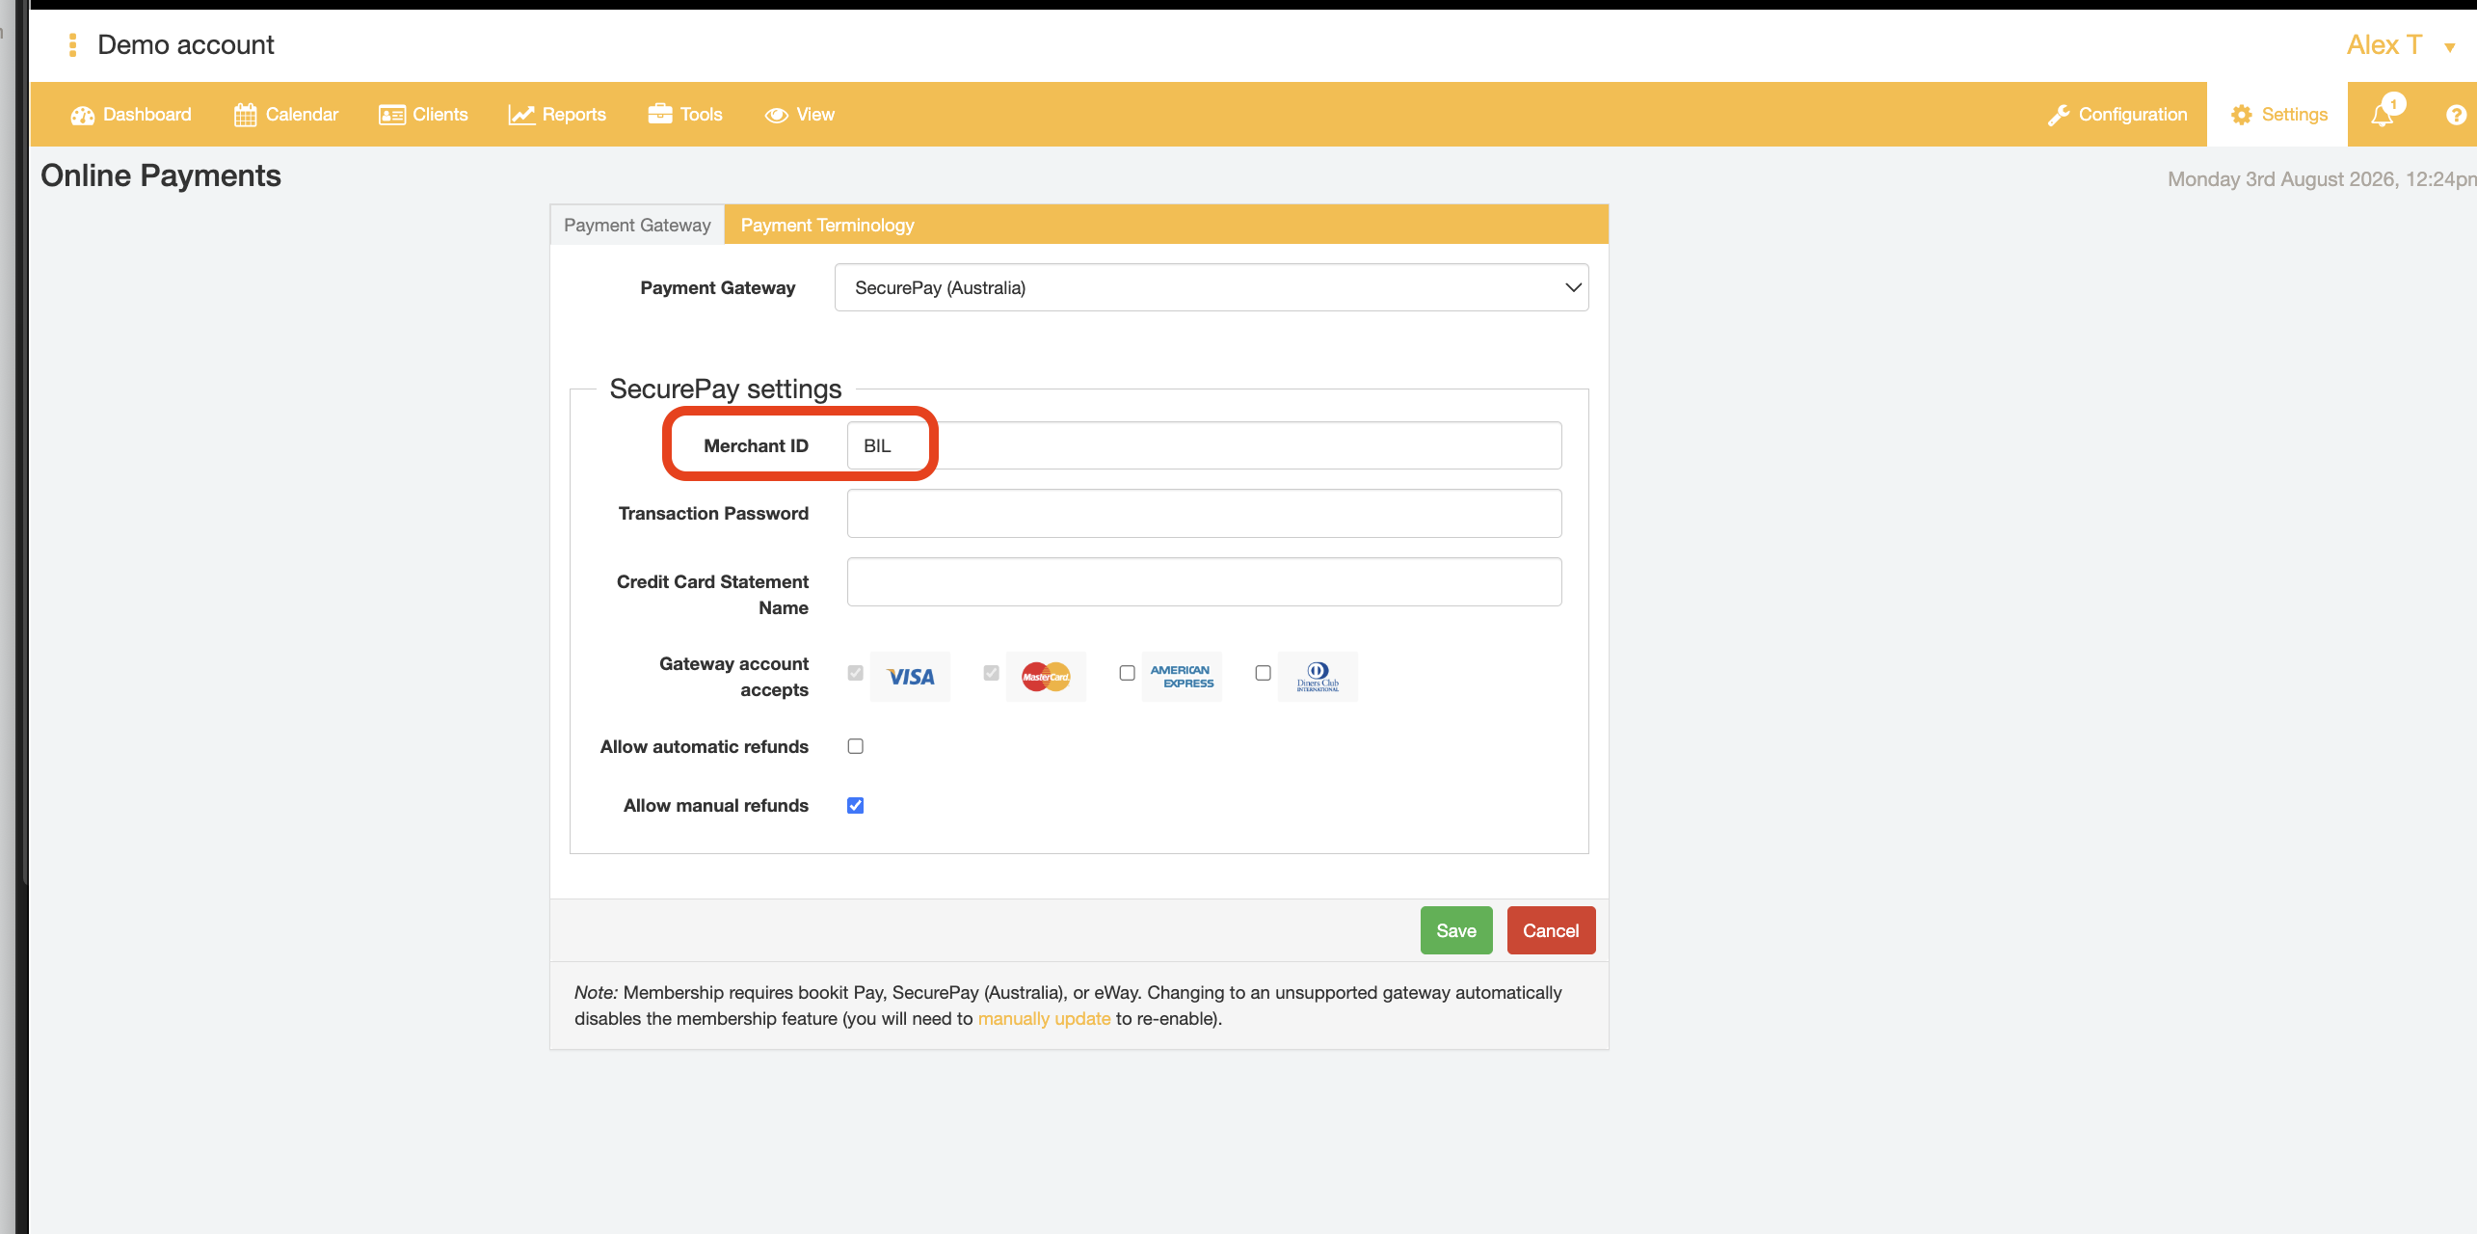Go to Dashboard via its gauge icon
Screen dimensions: 2477x1234
tap(82, 115)
